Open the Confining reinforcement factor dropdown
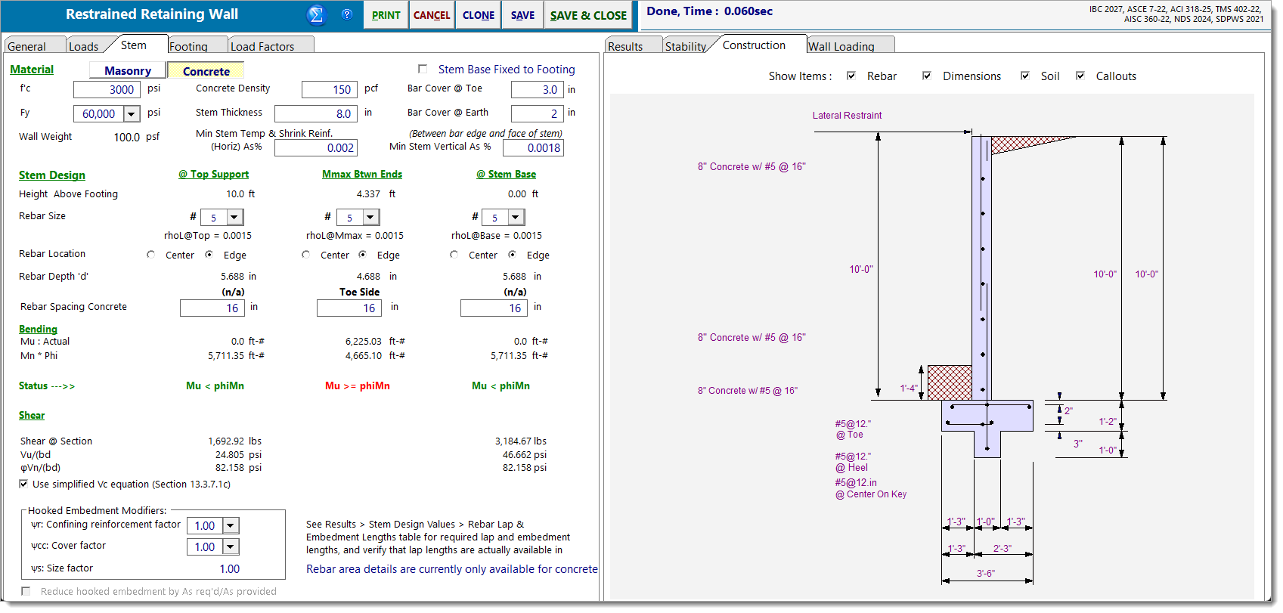 pyautogui.click(x=231, y=525)
